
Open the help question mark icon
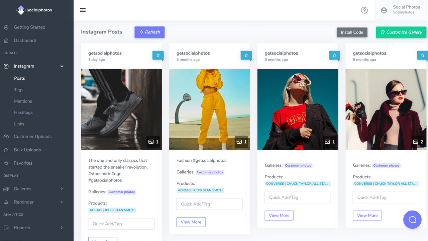[x=364, y=10]
